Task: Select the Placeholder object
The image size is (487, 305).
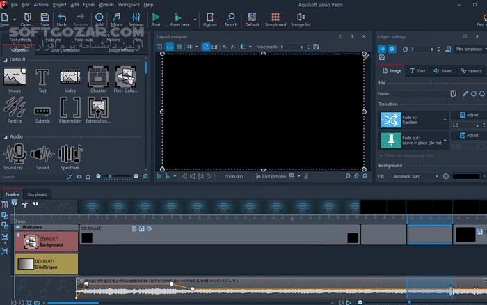Action: click(70, 110)
